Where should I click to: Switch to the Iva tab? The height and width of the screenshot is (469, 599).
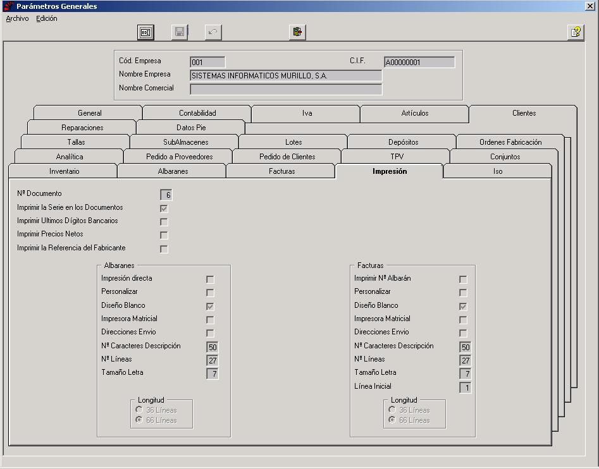pos(306,113)
